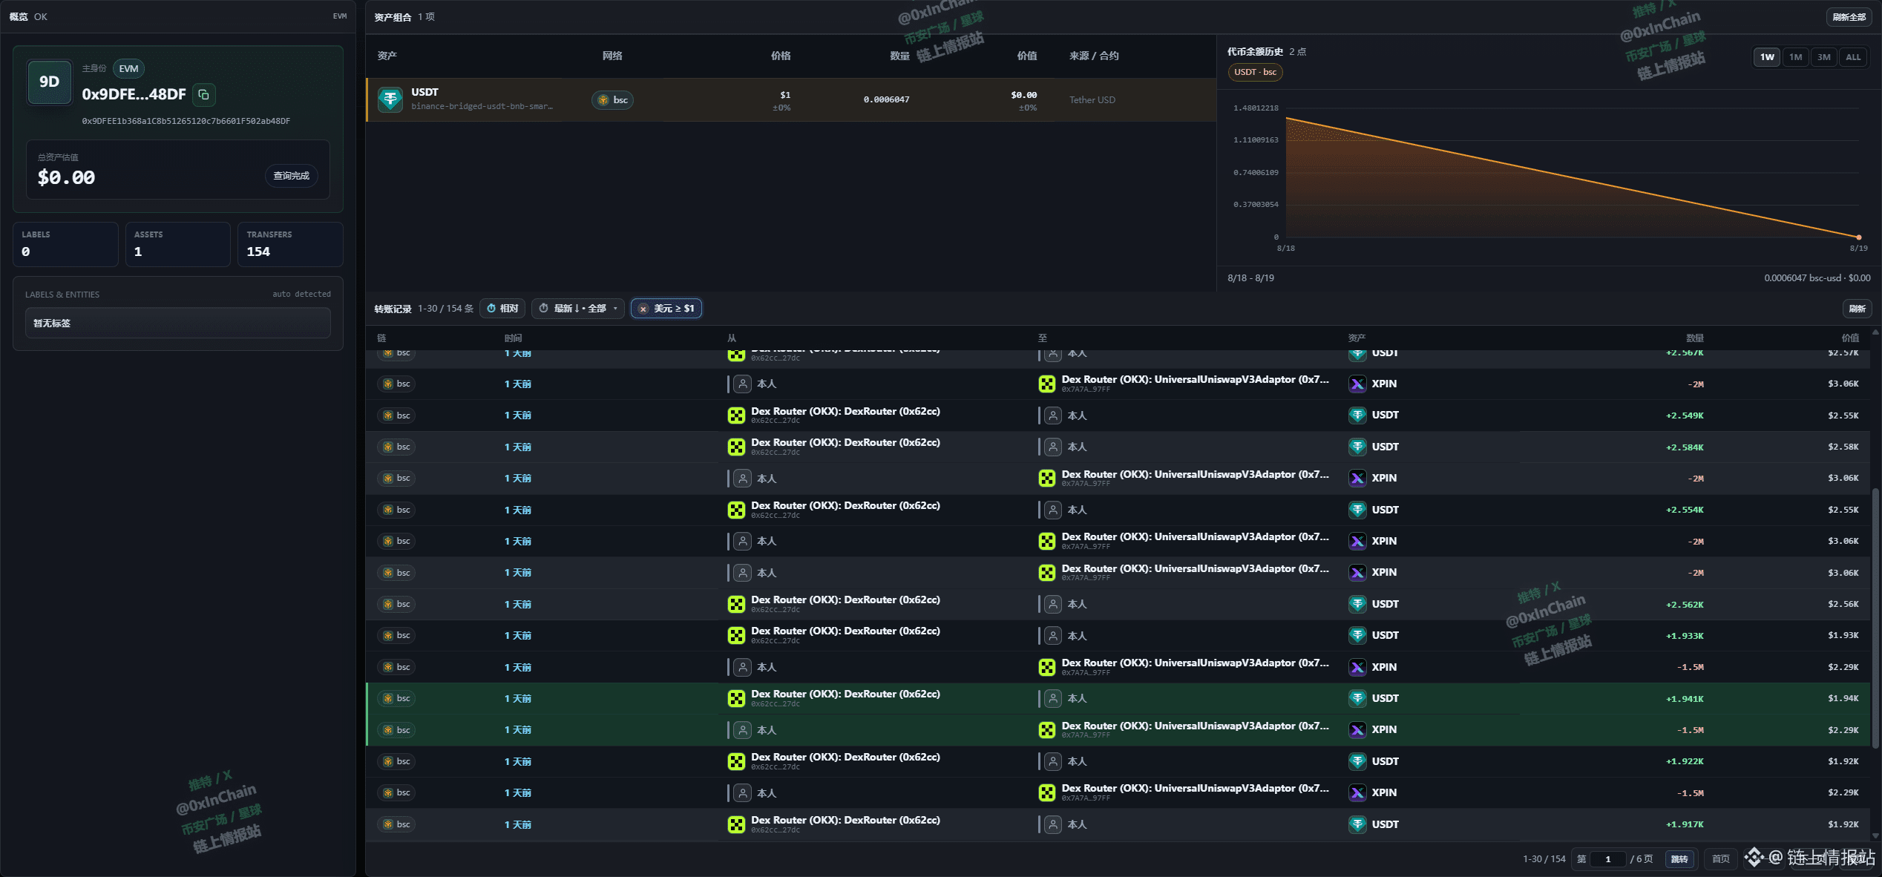Open the 最新 · 全部 sort dropdown

pyautogui.click(x=578, y=309)
